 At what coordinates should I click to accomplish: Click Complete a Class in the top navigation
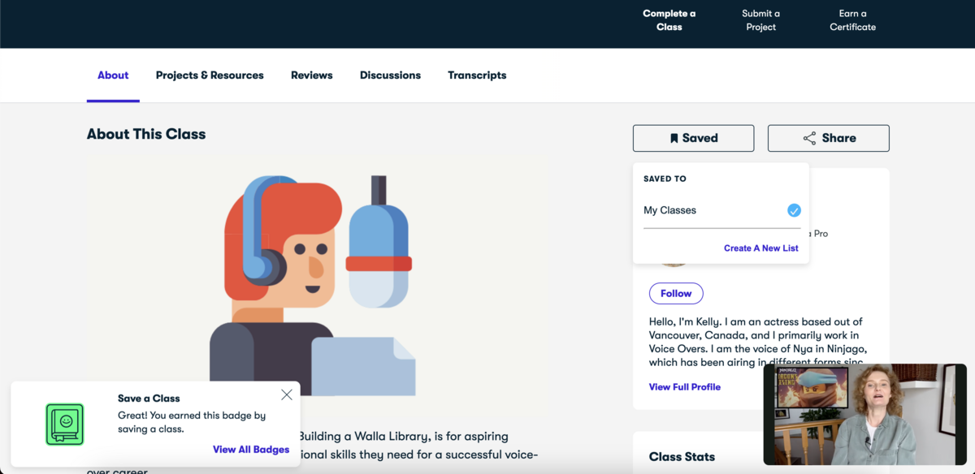pyautogui.click(x=669, y=19)
